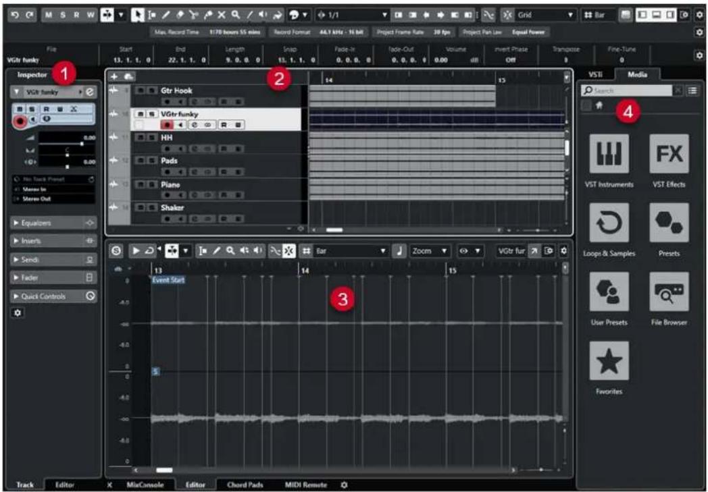Image resolution: width=708 pixels, height=492 pixels.
Task: Select the Play speaker tool in project toolbar
Action: point(263,15)
